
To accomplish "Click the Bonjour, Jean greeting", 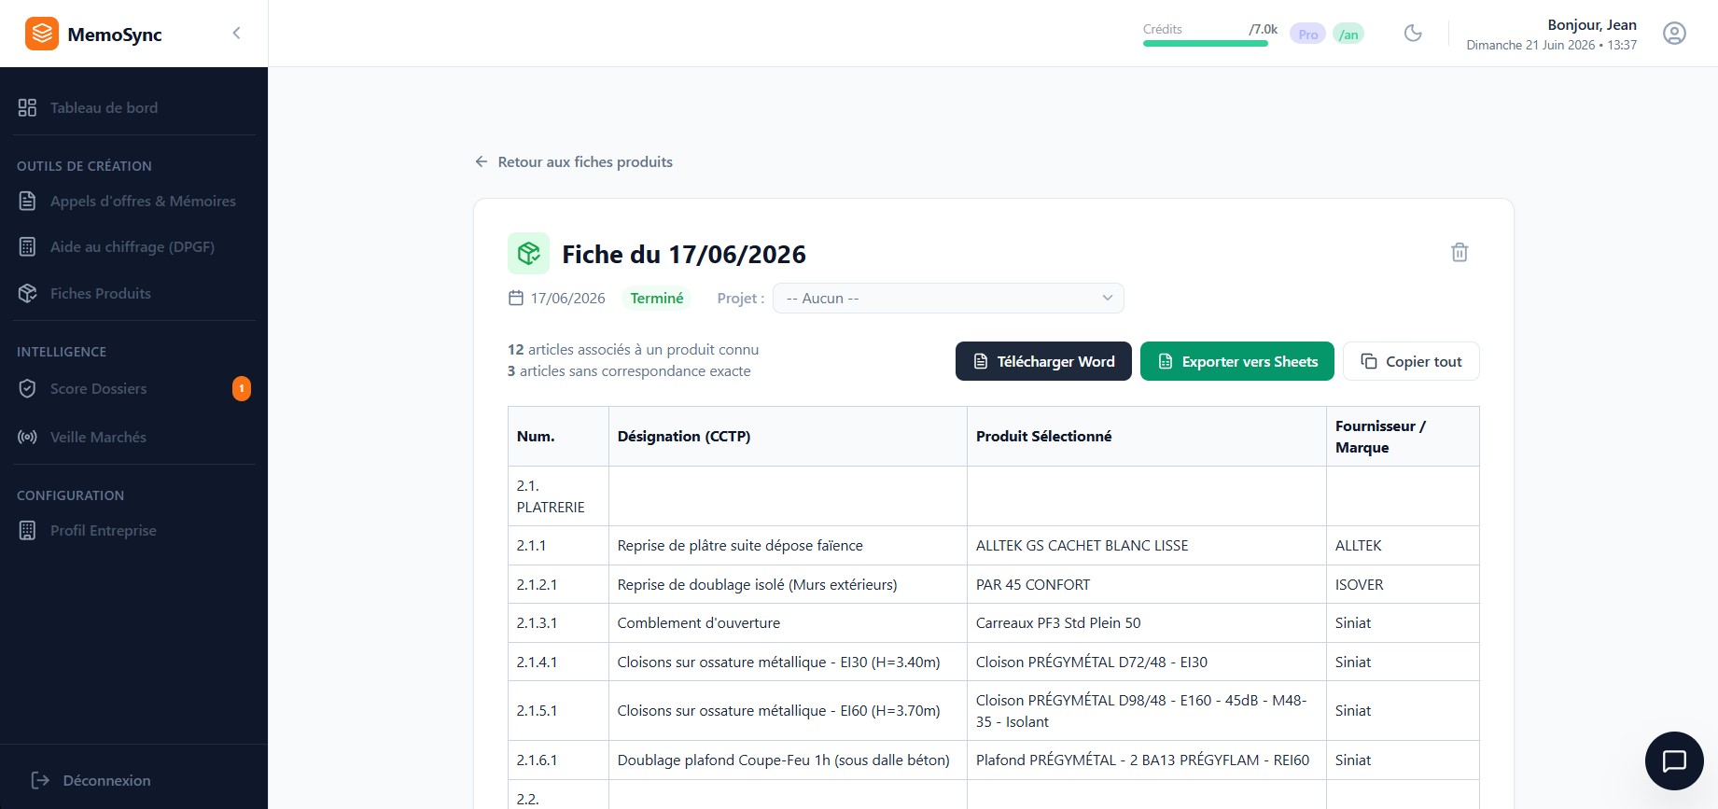I will click(1592, 25).
